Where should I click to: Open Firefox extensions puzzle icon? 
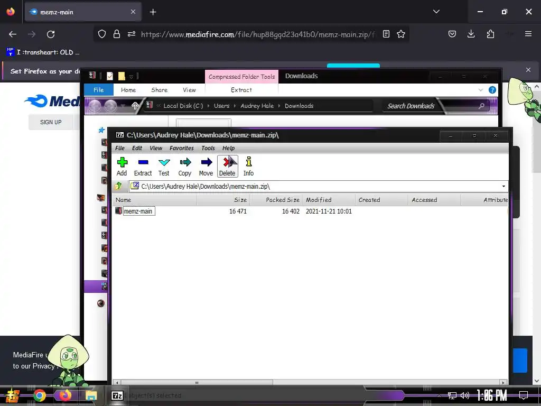490,34
